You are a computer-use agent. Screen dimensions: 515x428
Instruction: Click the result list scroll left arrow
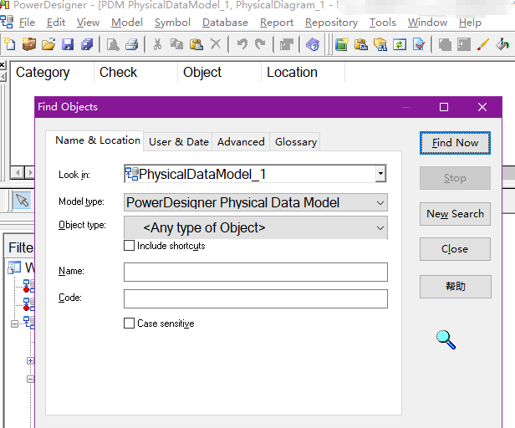[18, 172]
